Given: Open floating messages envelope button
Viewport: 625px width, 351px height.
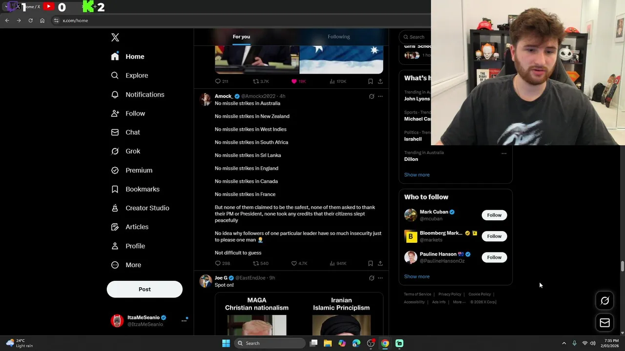Looking at the screenshot, I should pos(604,323).
